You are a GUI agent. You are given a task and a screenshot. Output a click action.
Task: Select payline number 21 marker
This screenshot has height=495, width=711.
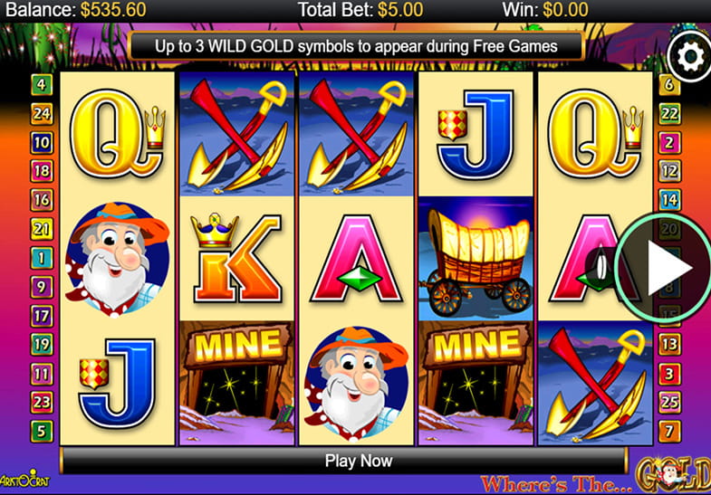pos(42,229)
